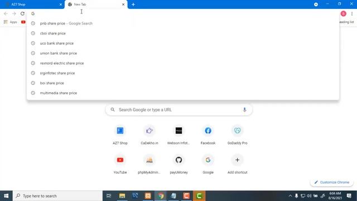Select suggestion union bank share price
Viewport: 357px width, 201px height.
[183, 53]
